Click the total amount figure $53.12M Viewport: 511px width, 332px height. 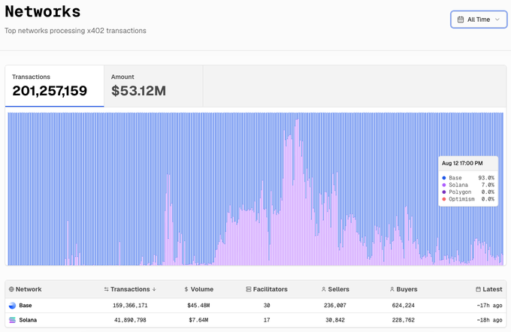[138, 91]
